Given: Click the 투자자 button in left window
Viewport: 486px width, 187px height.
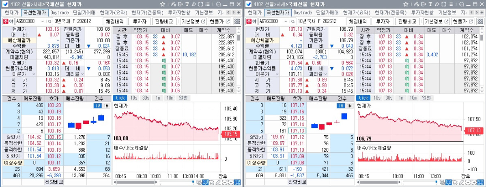Looking at the screenshot, I should tap(140, 21).
